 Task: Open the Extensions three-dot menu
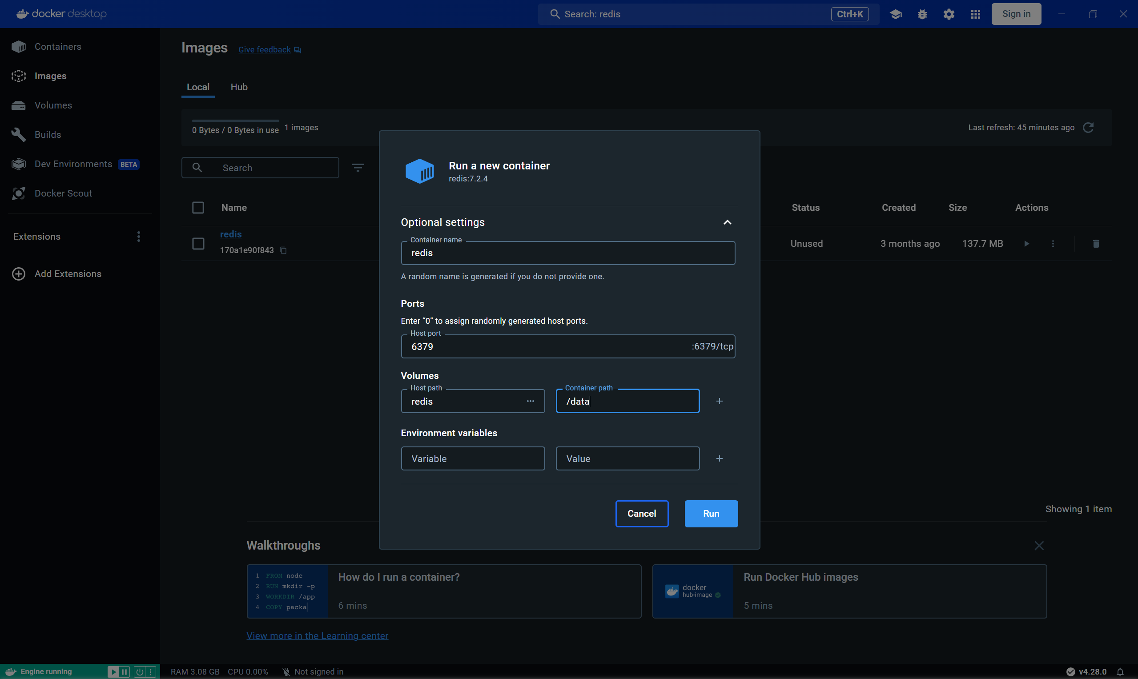[139, 237]
